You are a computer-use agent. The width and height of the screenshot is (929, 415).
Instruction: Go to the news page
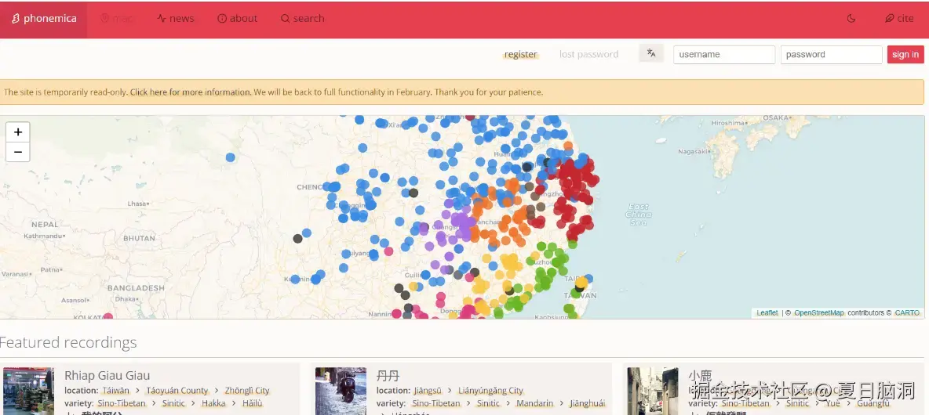click(x=176, y=19)
